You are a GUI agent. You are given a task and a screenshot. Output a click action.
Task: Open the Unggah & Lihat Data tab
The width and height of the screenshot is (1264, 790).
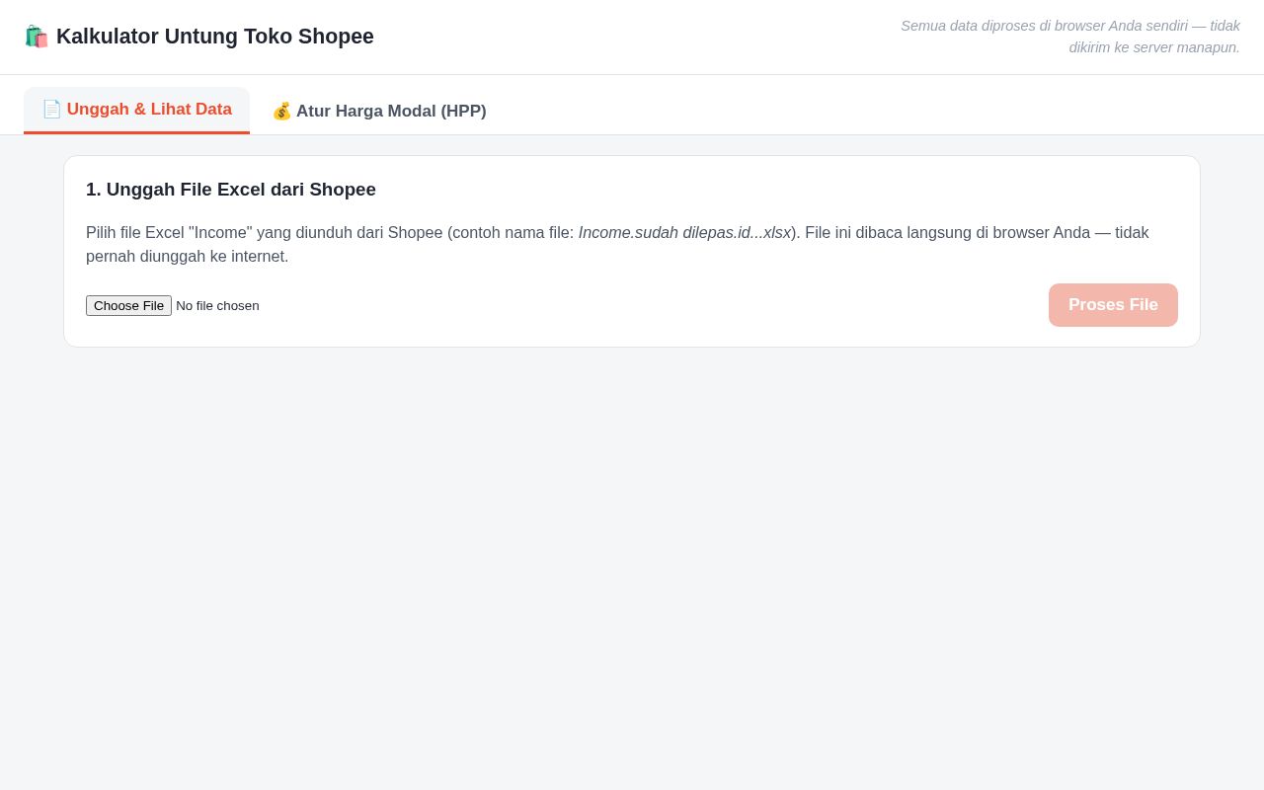[x=136, y=110]
